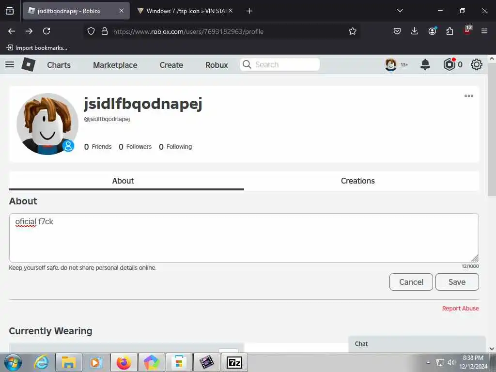Open the Firefox downloads panel
Screen dimensions: 496x372
(x=415, y=31)
